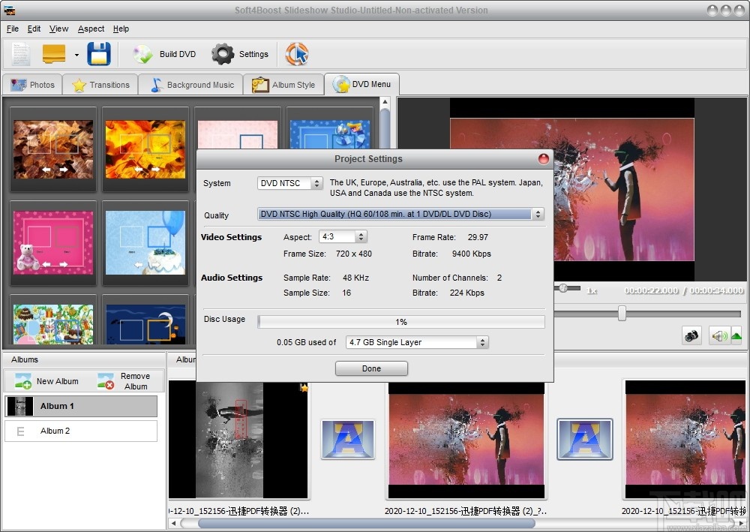Screen dimensions: 750x532
Task: Click the playback position slider handle
Action: (622, 314)
